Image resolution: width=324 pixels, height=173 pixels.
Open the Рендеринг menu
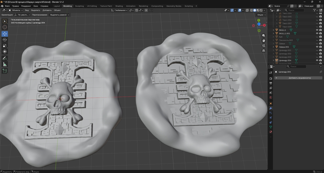pyautogui.click(x=26, y=6)
